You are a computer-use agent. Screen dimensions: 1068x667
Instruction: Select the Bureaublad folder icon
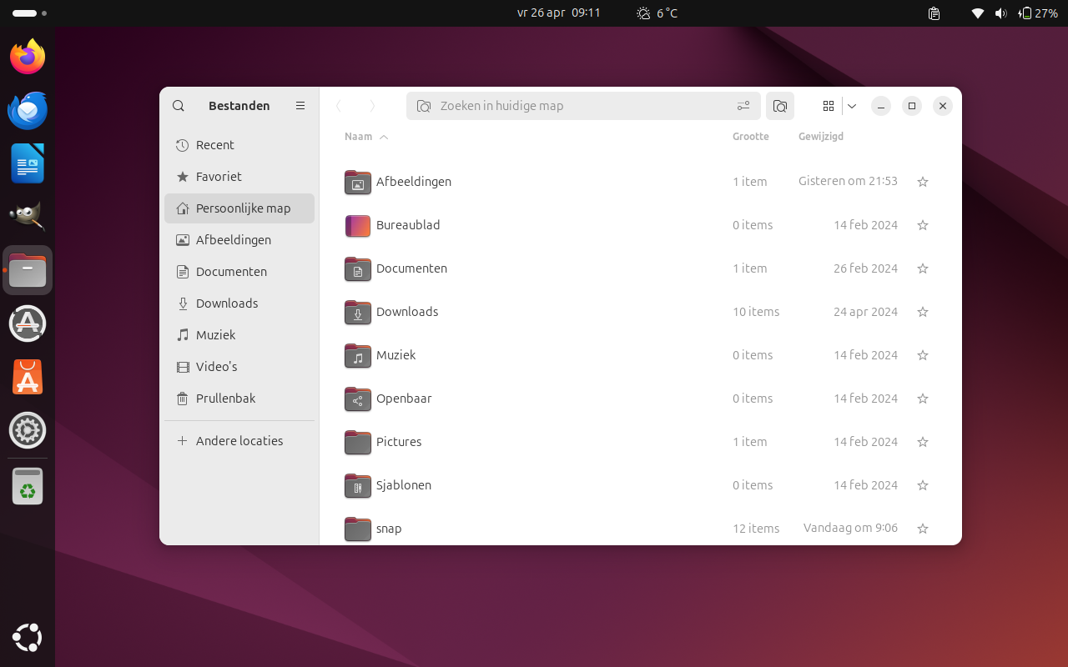pyautogui.click(x=357, y=225)
